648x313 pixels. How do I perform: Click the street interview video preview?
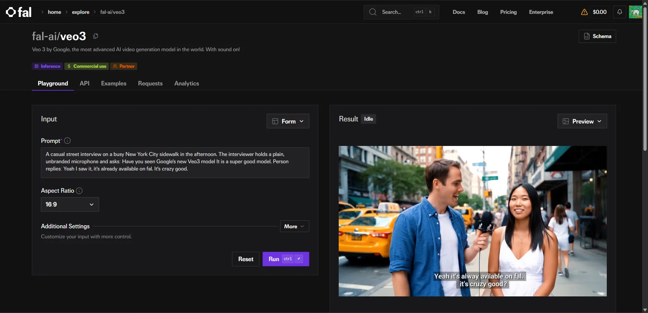coord(472,221)
